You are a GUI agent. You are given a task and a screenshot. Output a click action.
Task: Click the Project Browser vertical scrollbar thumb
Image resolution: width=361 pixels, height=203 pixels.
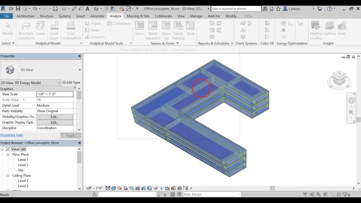(x=79, y=158)
